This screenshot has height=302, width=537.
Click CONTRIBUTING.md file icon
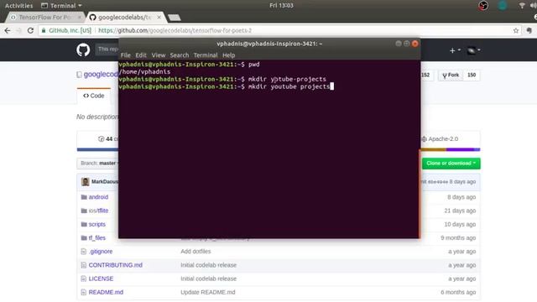click(x=84, y=265)
